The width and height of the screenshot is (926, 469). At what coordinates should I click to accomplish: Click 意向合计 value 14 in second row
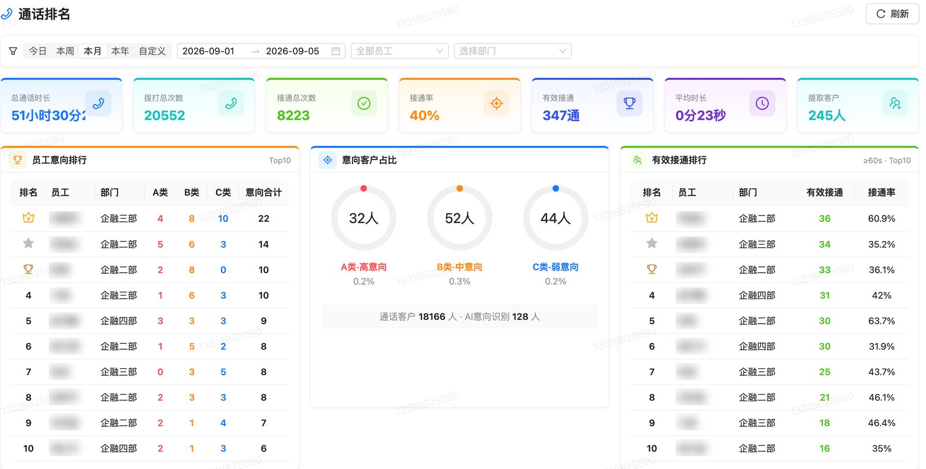[x=263, y=244]
